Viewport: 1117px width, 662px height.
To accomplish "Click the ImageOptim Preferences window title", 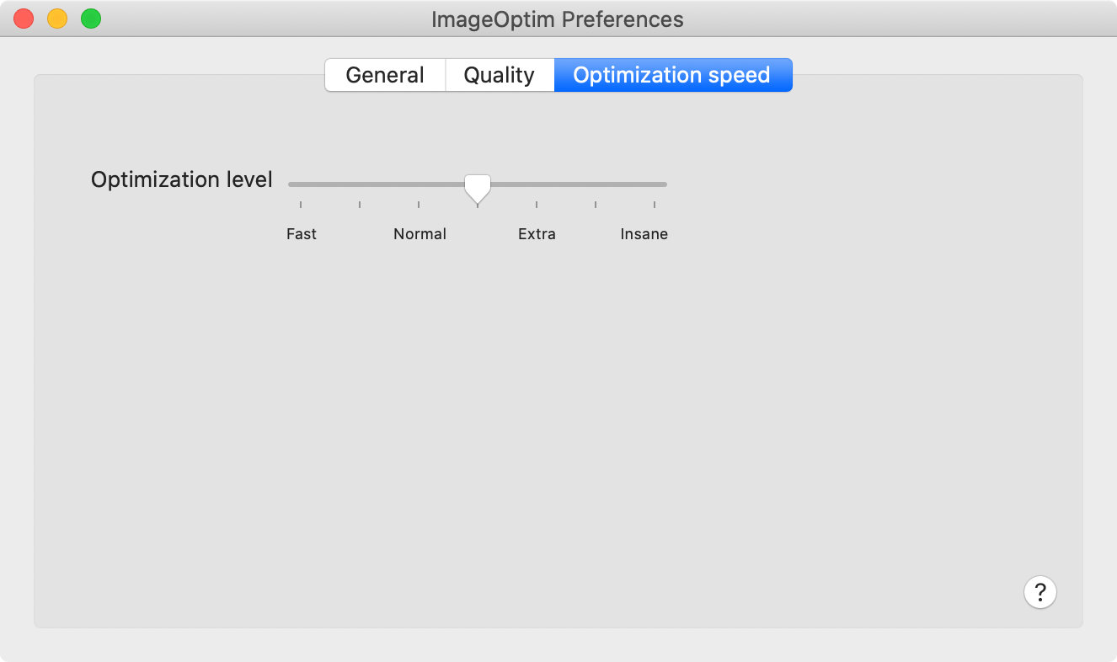I will point(558,19).
